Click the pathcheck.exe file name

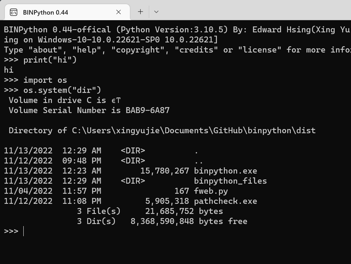coord(225,201)
